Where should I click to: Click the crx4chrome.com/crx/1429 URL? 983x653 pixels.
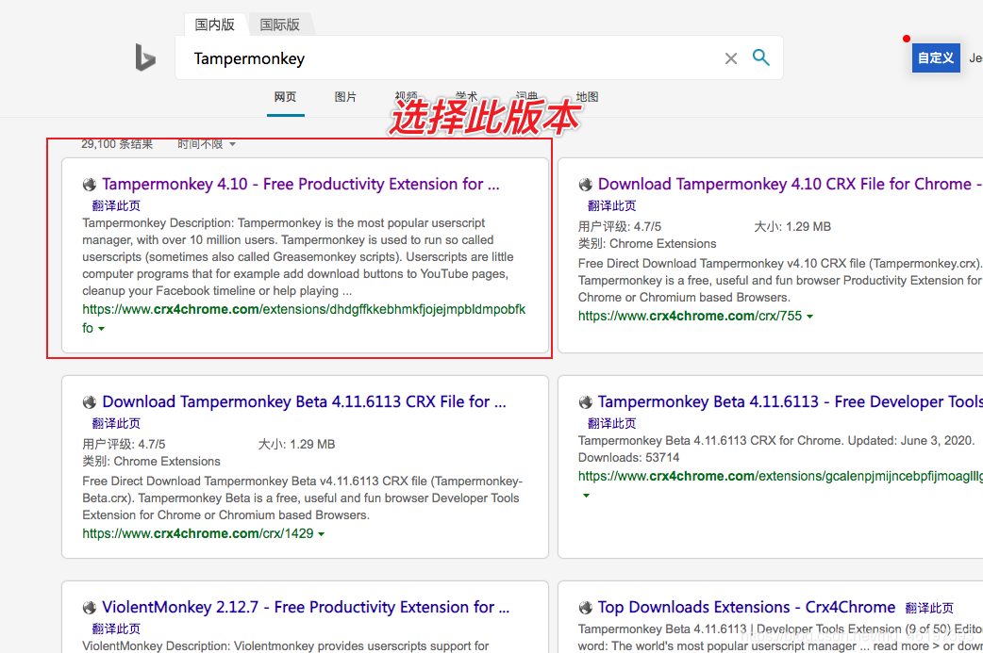[x=198, y=534]
